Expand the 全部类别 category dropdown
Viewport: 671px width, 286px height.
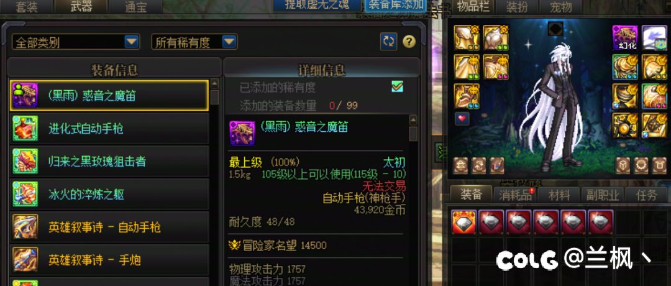(x=76, y=42)
